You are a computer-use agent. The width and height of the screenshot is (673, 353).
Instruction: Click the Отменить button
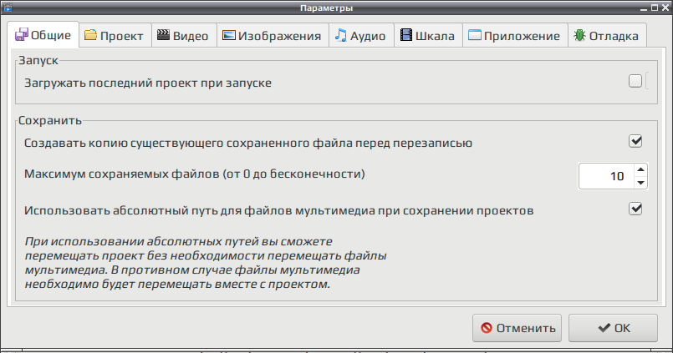point(517,328)
